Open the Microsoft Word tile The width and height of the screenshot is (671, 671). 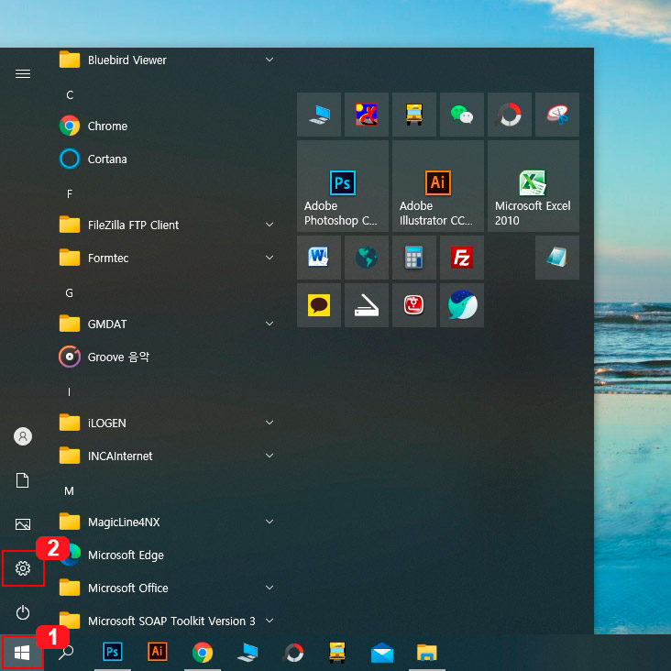point(319,258)
